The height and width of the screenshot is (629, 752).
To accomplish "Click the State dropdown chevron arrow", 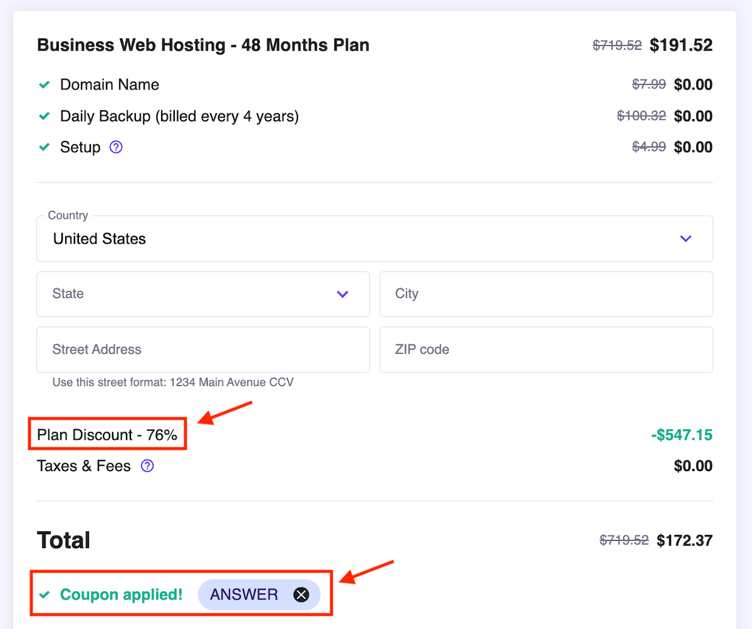I will [x=342, y=294].
